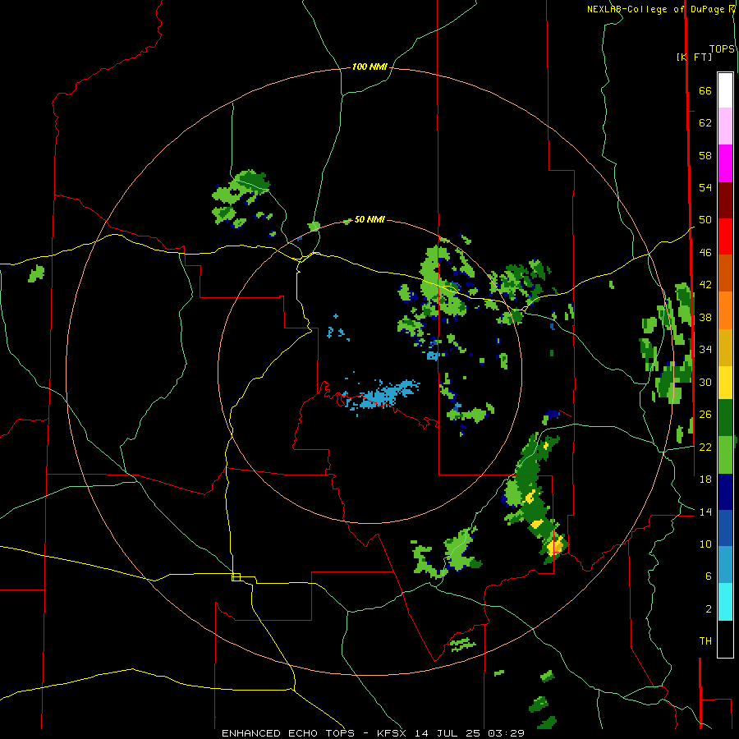Image resolution: width=739 pixels, height=739 pixels.
Task: Click the legend value 30
Action: [705, 382]
